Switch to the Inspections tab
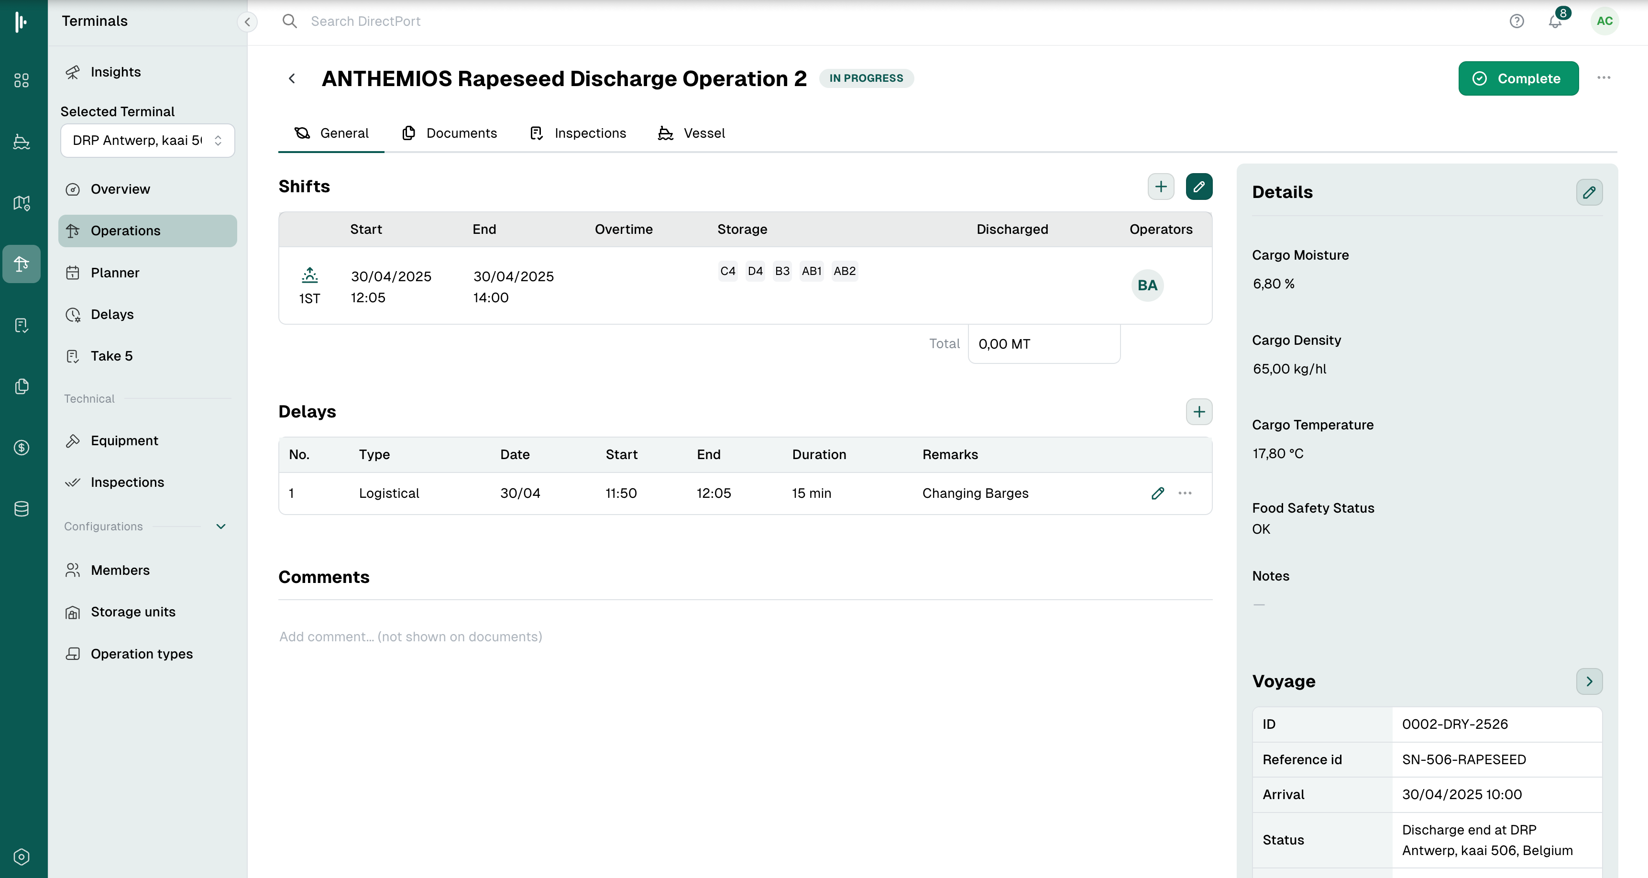The height and width of the screenshot is (878, 1648). (x=578, y=133)
